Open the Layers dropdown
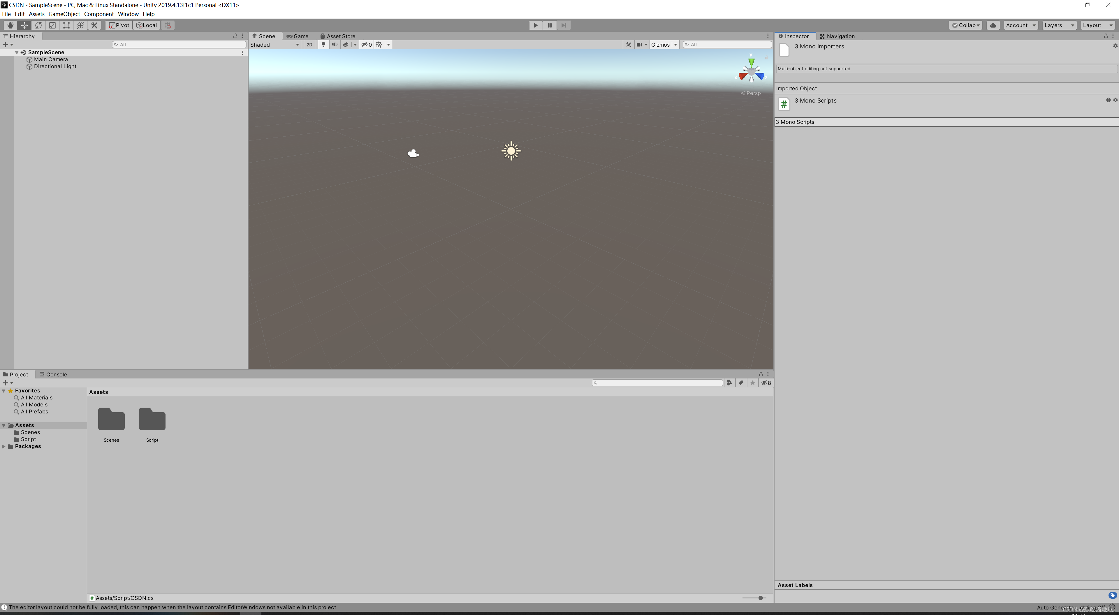The width and height of the screenshot is (1119, 615). (x=1059, y=25)
